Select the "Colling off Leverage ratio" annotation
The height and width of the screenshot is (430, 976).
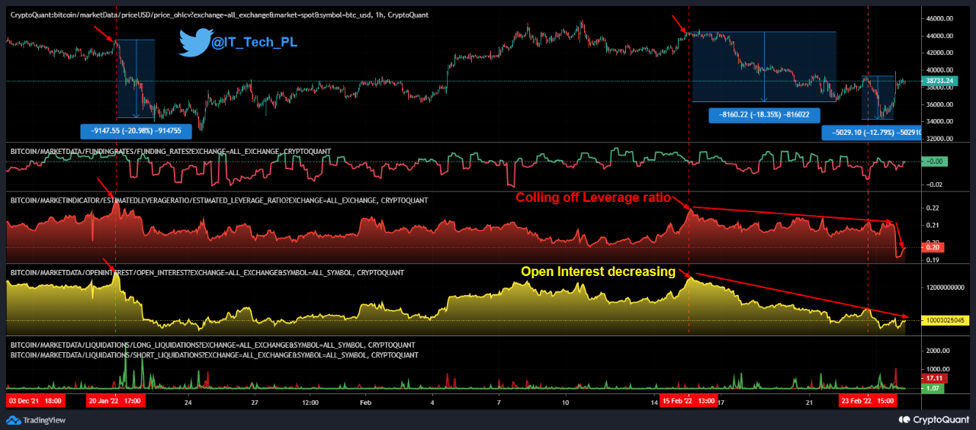point(593,197)
